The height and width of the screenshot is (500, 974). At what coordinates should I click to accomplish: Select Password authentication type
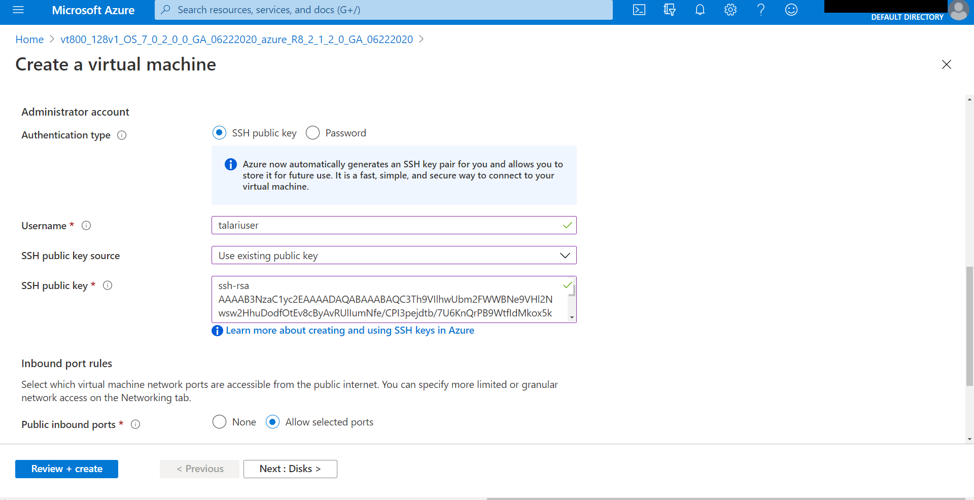pyautogui.click(x=312, y=133)
